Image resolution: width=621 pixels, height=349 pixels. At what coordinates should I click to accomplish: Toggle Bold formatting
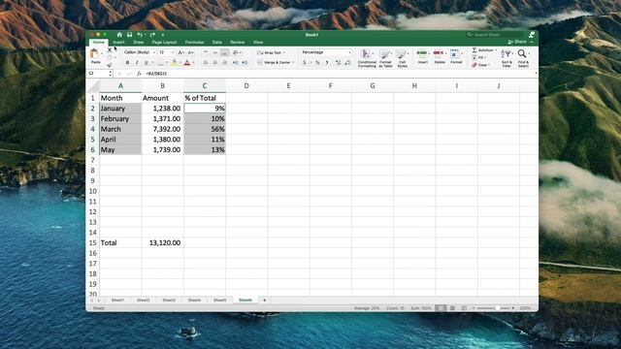127,62
